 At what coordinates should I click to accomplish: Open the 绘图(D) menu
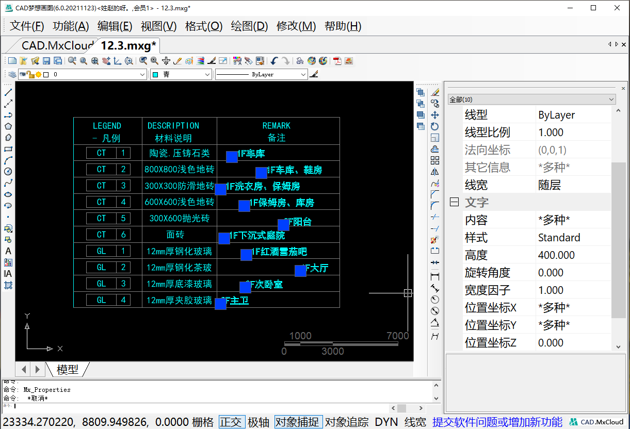pos(250,26)
